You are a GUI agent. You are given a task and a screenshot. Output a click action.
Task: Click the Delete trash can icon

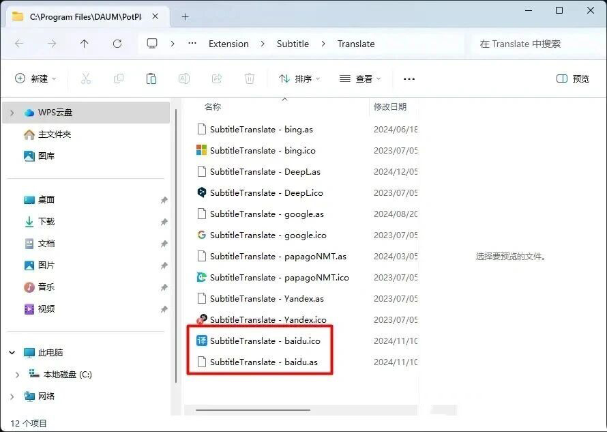[250, 78]
